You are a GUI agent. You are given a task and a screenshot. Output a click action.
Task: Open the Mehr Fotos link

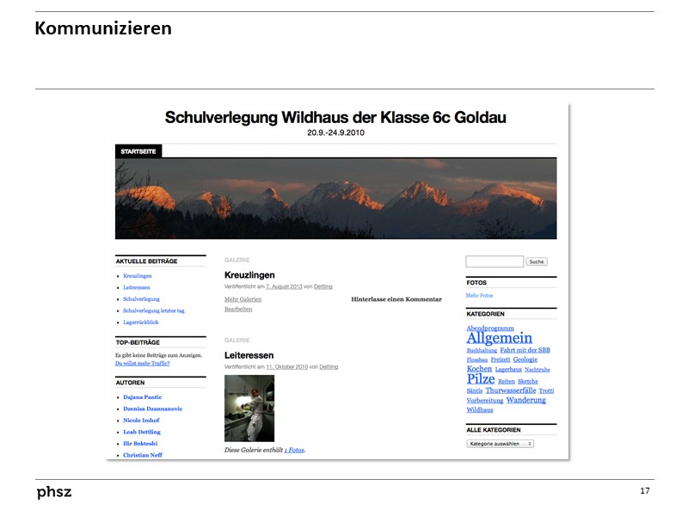(x=479, y=295)
